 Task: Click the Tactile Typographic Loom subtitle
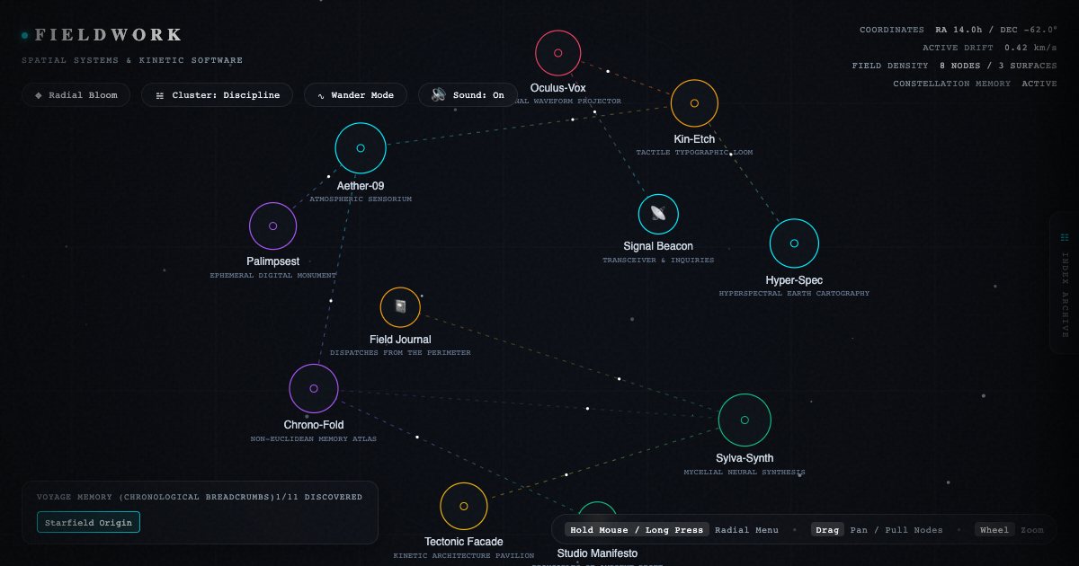pos(694,152)
